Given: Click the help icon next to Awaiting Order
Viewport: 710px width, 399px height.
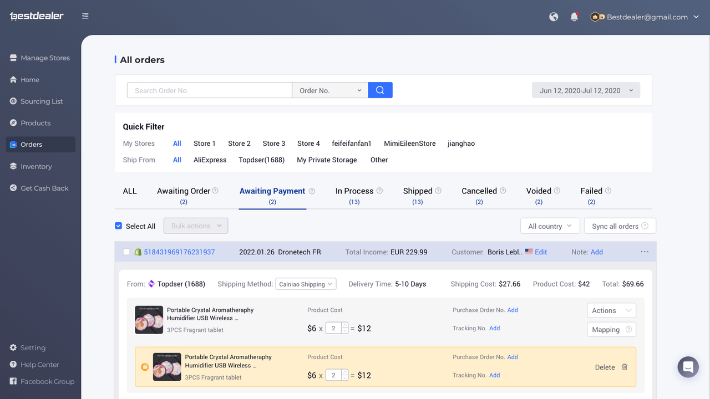Looking at the screenshot, I should click(x=215, y=191).
